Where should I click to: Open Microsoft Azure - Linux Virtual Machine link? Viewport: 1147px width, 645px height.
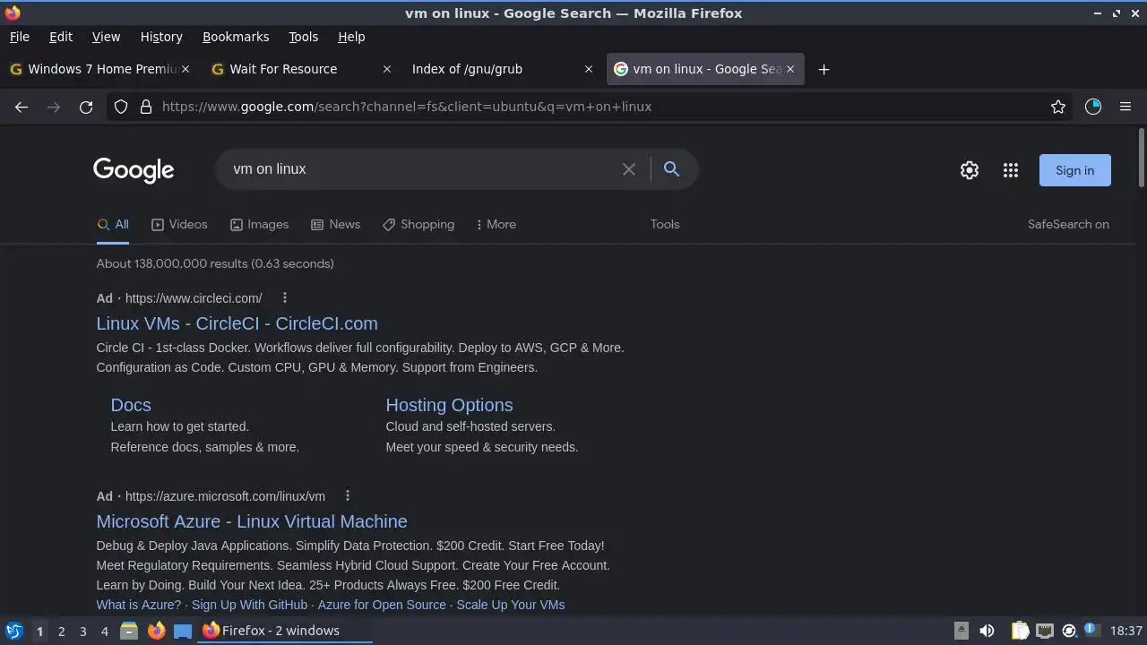pyautogui.click(x=252, y=521)
